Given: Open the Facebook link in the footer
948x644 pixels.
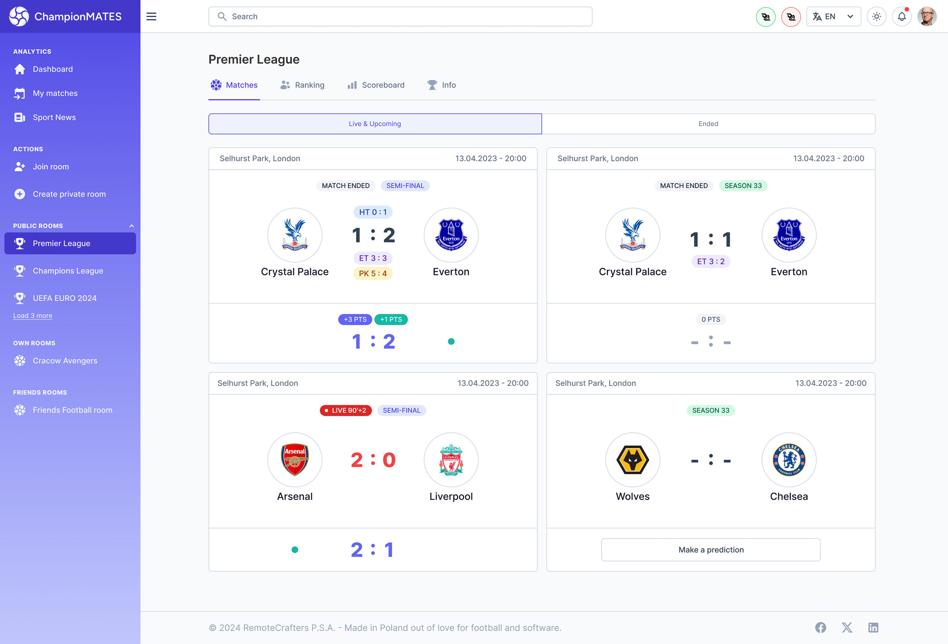Looking at the screenshot, I should coord(821,628).
